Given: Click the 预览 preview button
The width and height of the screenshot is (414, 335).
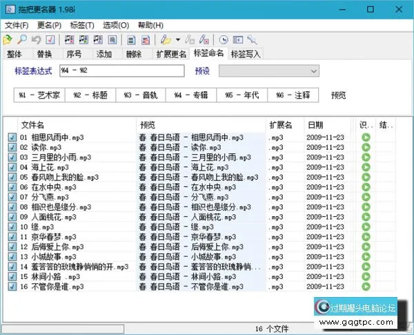Looking at the screenshot, I should [339, 95].
